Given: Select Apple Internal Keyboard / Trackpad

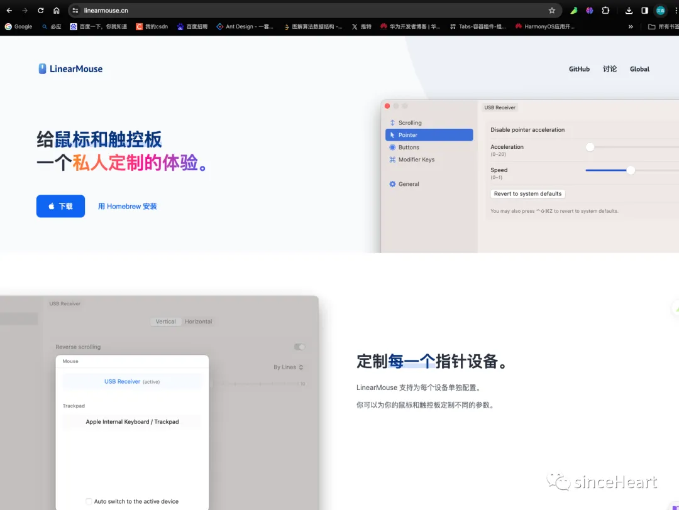Looking at the screenshot, I should 132,422.
